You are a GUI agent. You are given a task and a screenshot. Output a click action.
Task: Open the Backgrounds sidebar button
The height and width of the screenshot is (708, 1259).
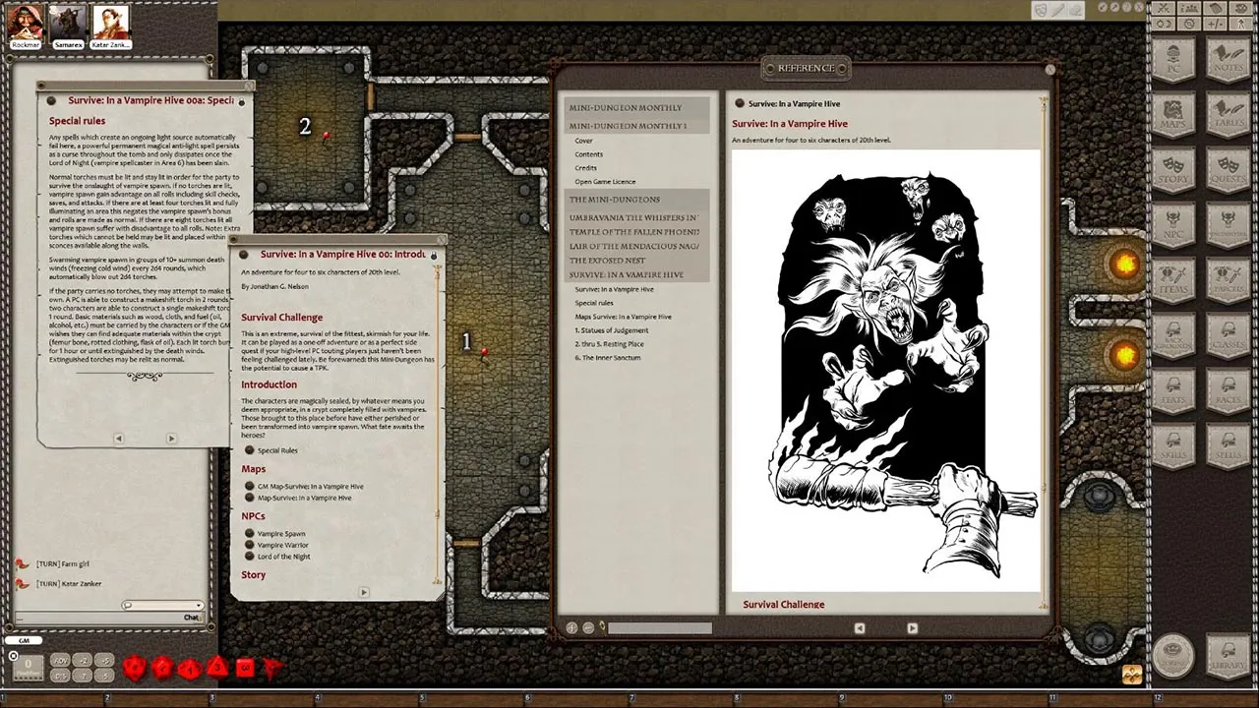[1172, 337]
